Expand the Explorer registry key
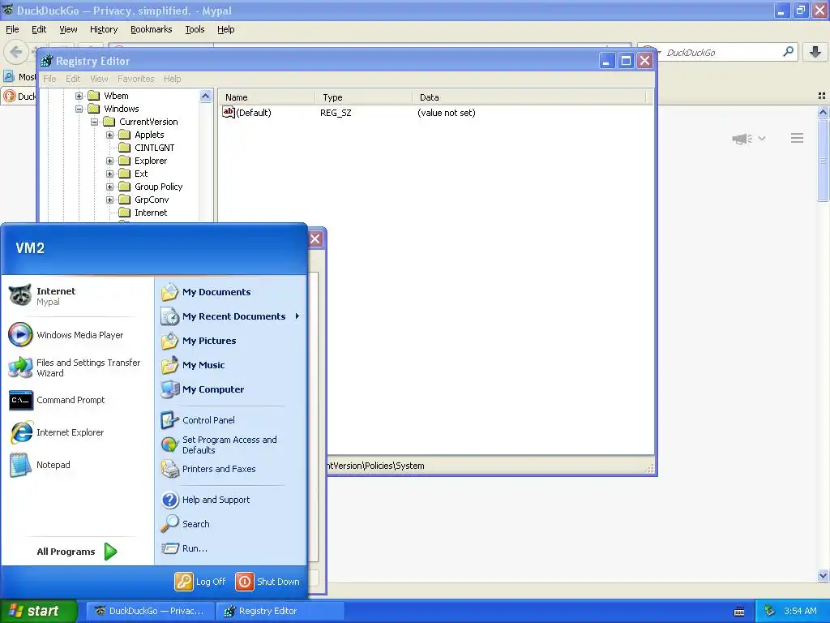Screen dimensions: 830x623 (109, 161)
